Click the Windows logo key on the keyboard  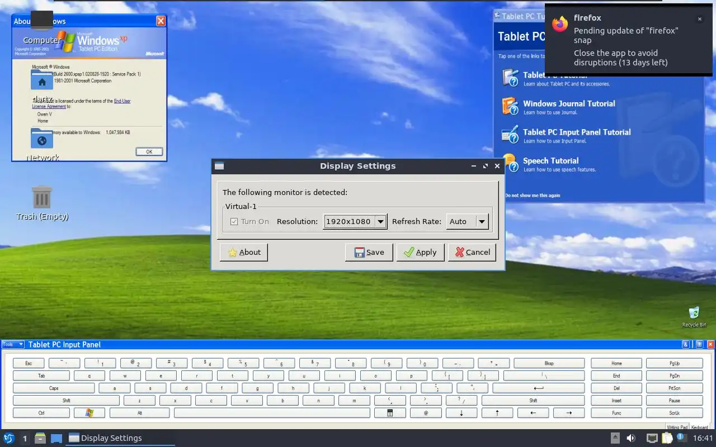[89, 413]
